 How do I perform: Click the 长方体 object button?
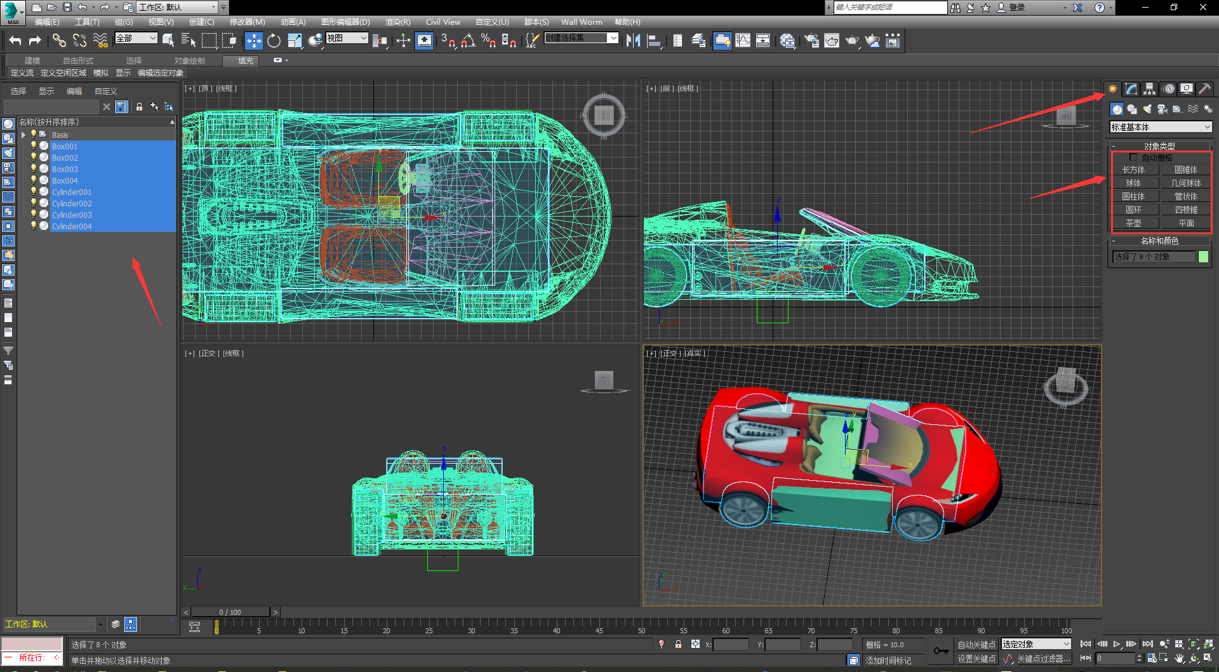(x=1134, y=170)
